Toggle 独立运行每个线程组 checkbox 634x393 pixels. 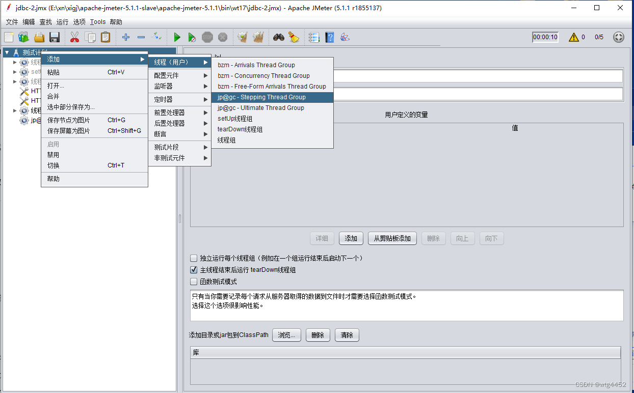point(194,258)
